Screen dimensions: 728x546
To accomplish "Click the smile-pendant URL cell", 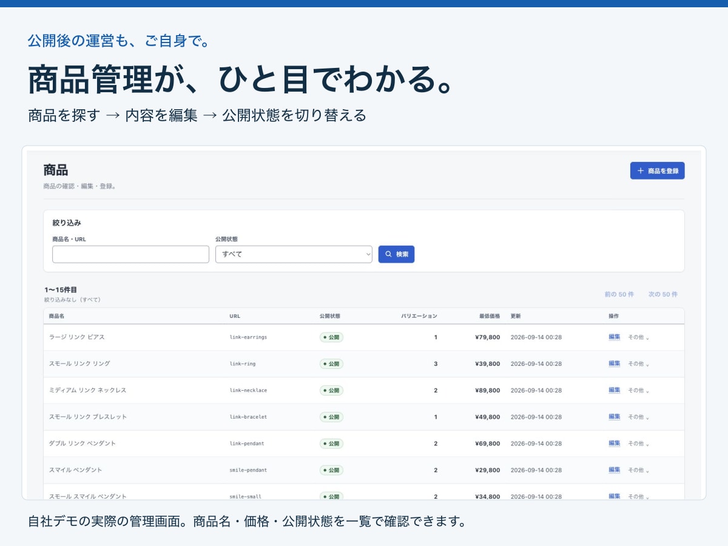I will [x=248, y=471].
